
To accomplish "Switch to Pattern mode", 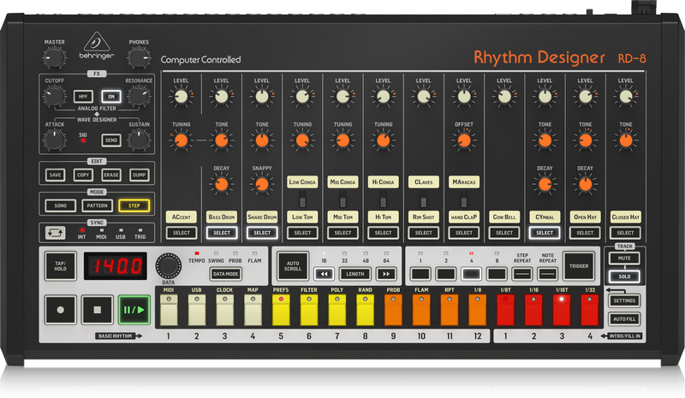I will pyautogui.click(x=95, y=205).
